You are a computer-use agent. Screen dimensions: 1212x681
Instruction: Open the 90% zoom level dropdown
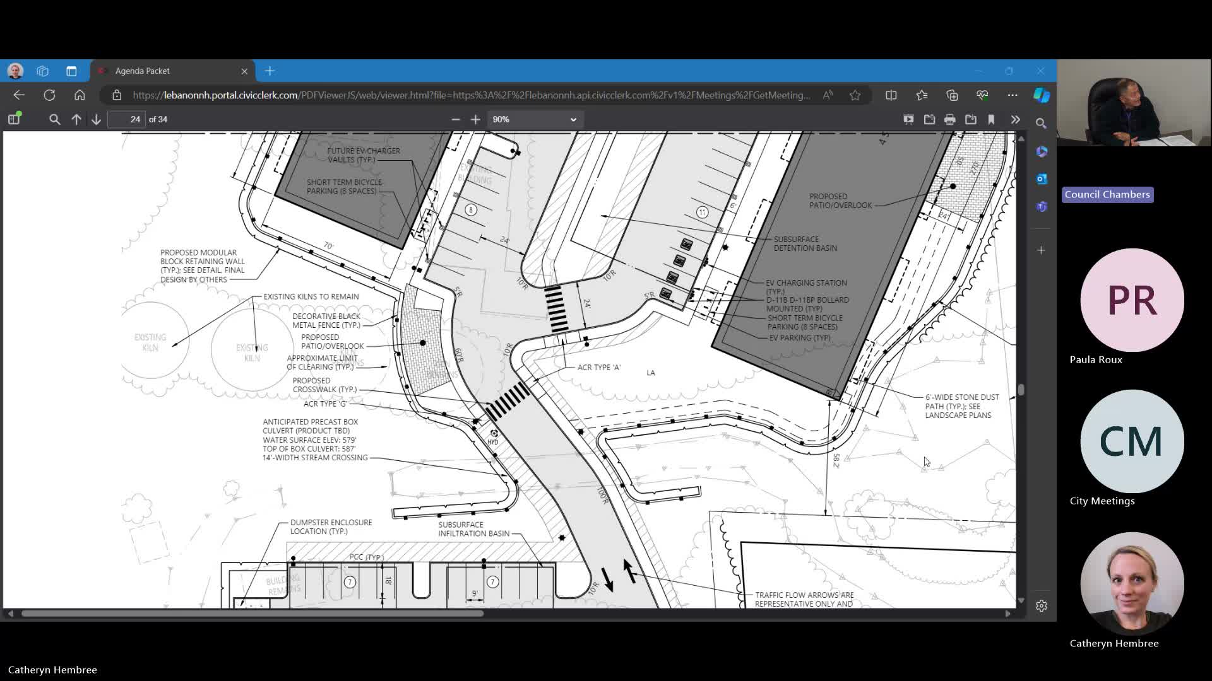[535, 119]
